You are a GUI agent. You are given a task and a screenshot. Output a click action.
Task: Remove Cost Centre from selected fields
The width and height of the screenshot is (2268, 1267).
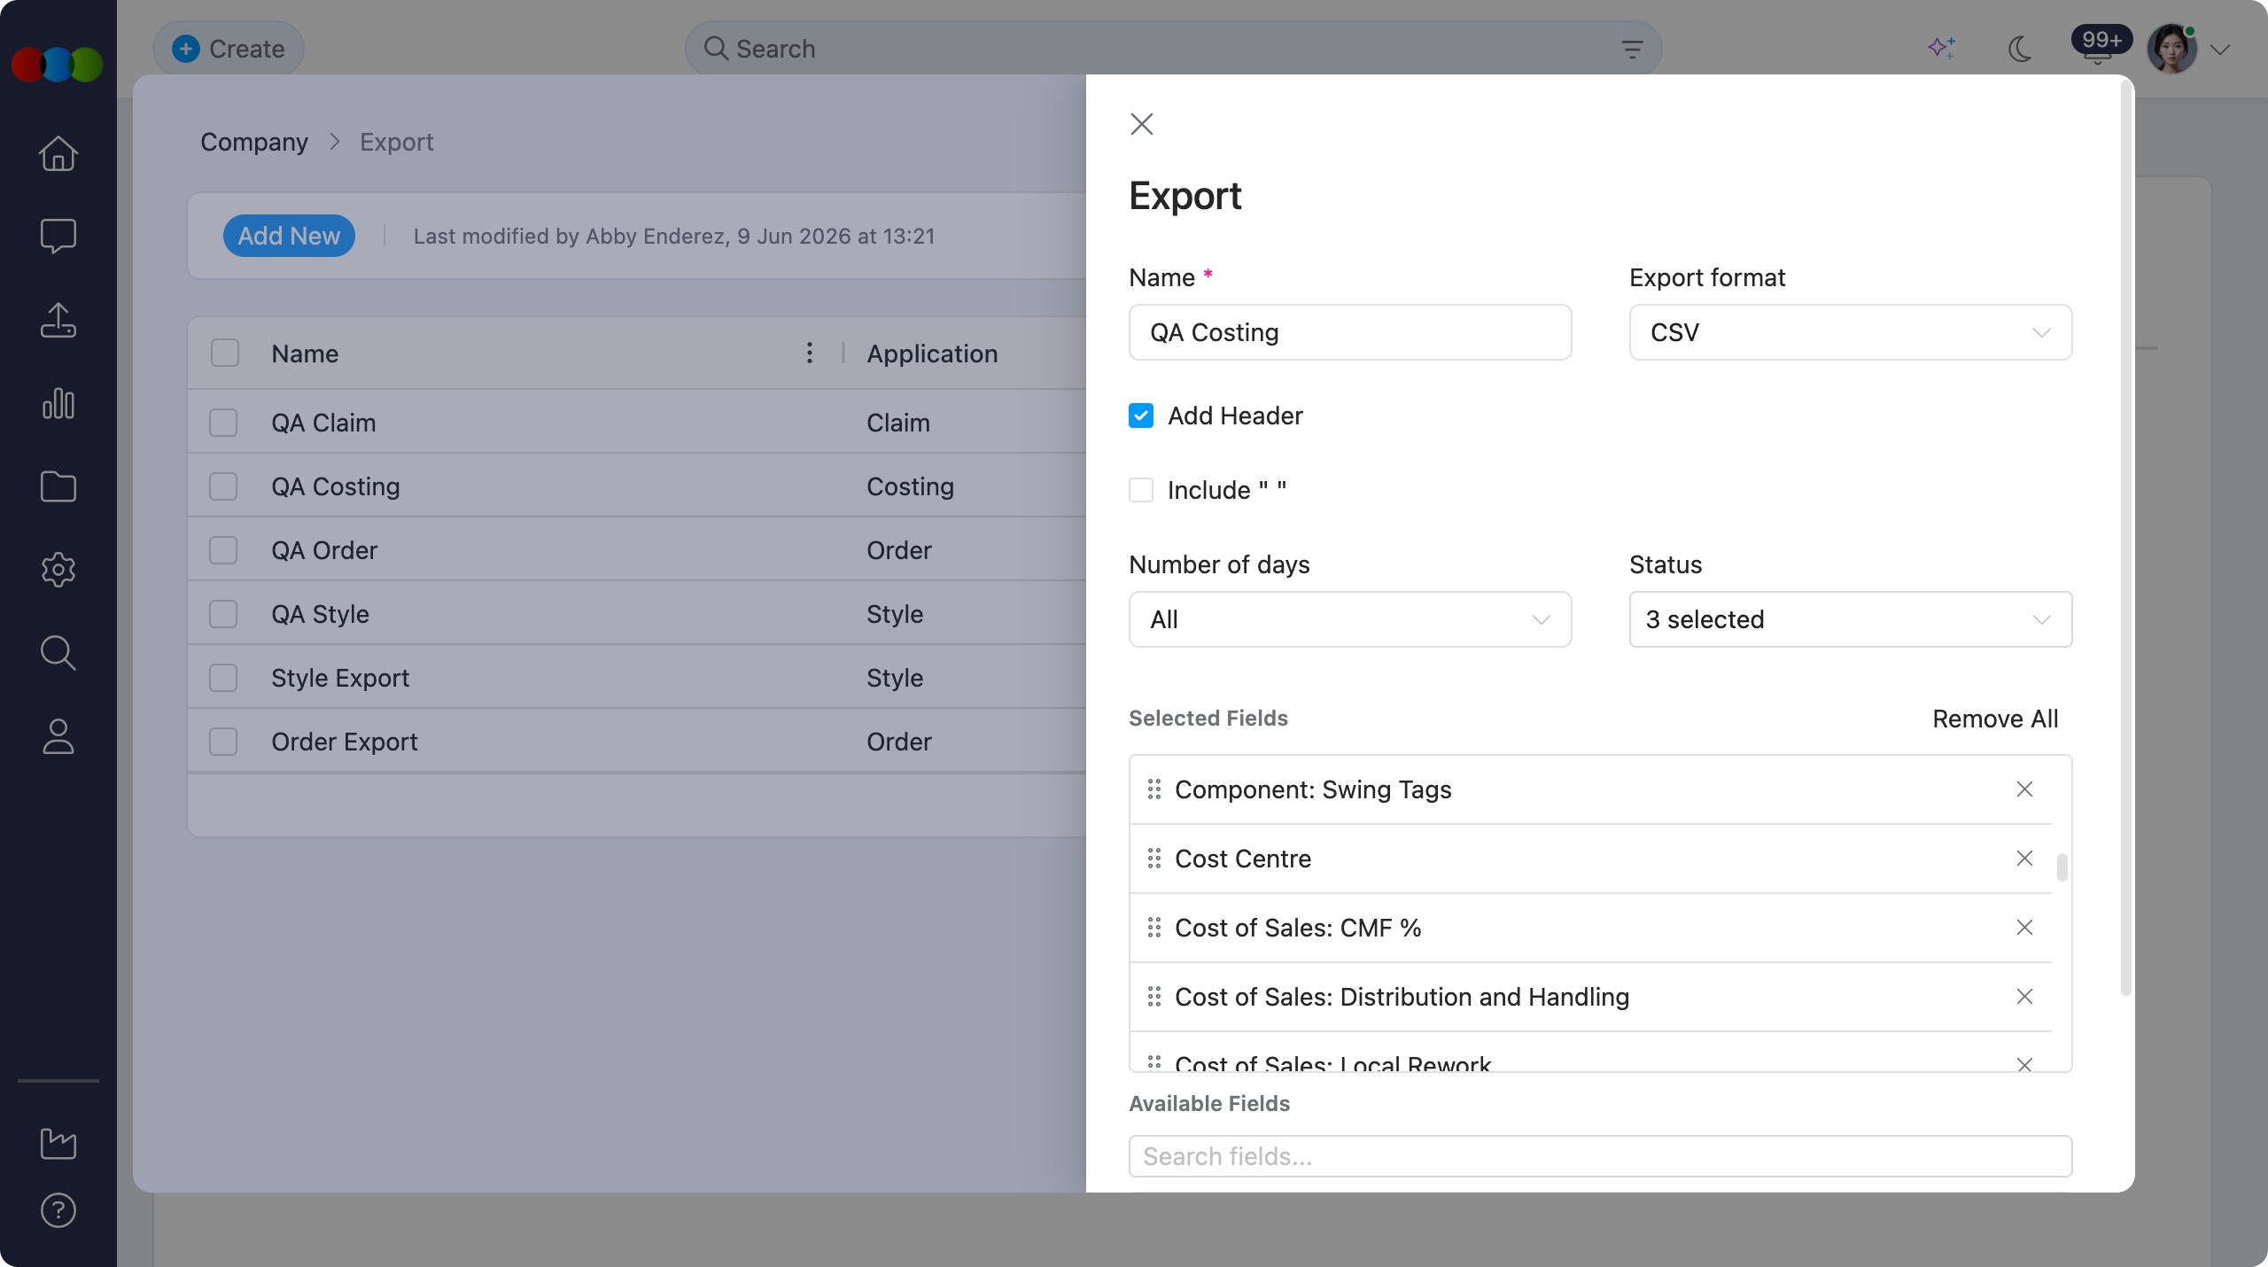(2024, 859)
